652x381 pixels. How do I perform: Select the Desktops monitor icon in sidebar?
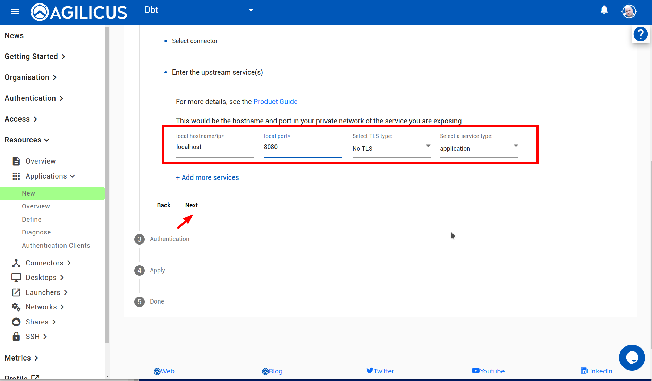(x=16, y=277)
